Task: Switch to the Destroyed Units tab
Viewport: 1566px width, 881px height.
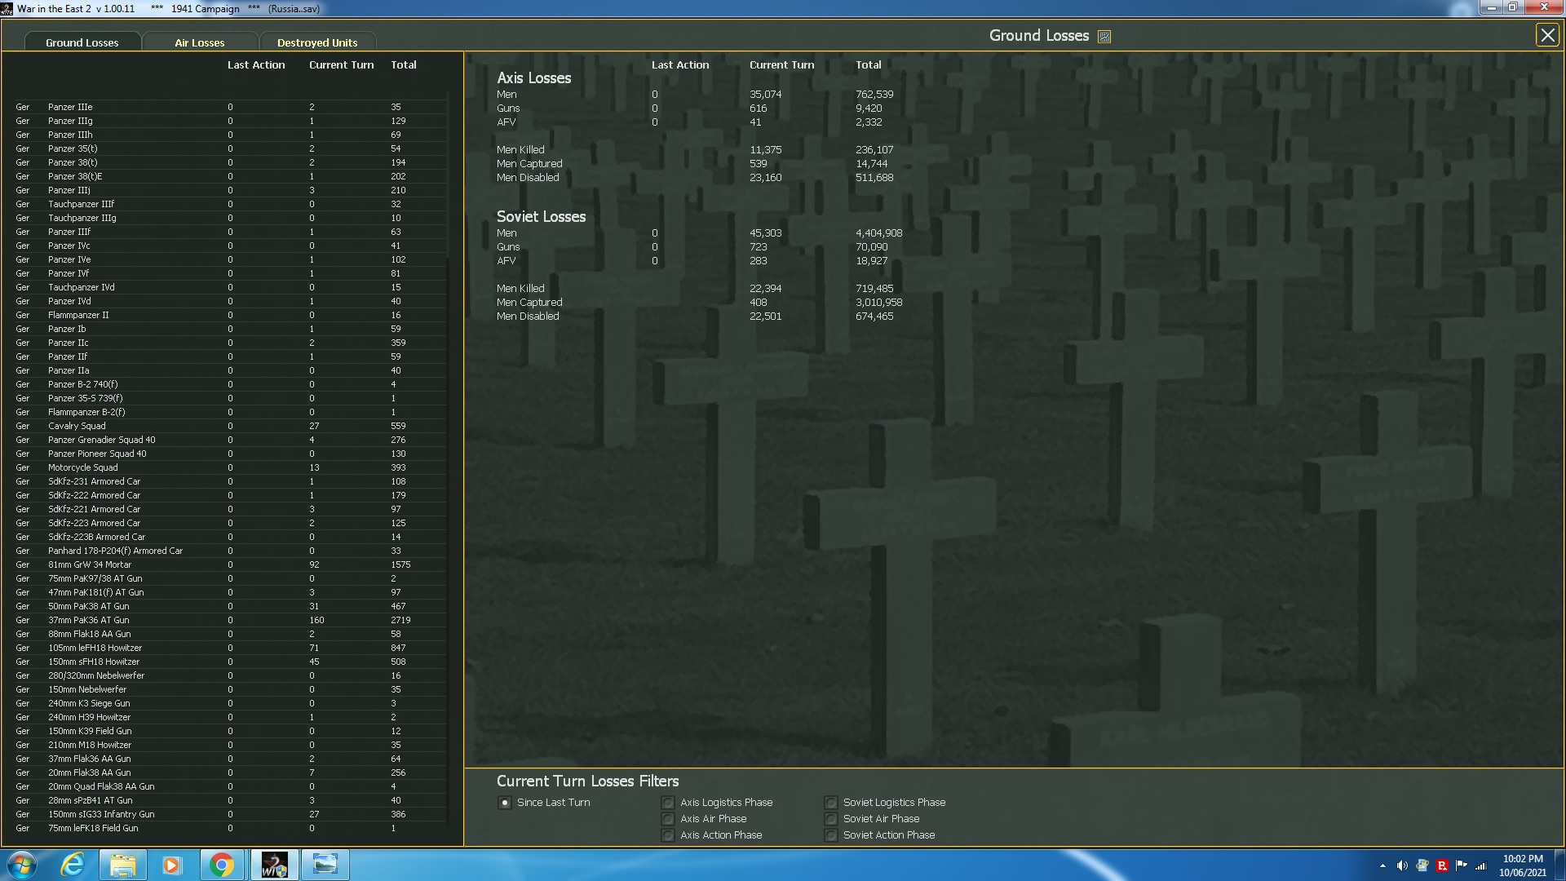Action: point(316,42)
